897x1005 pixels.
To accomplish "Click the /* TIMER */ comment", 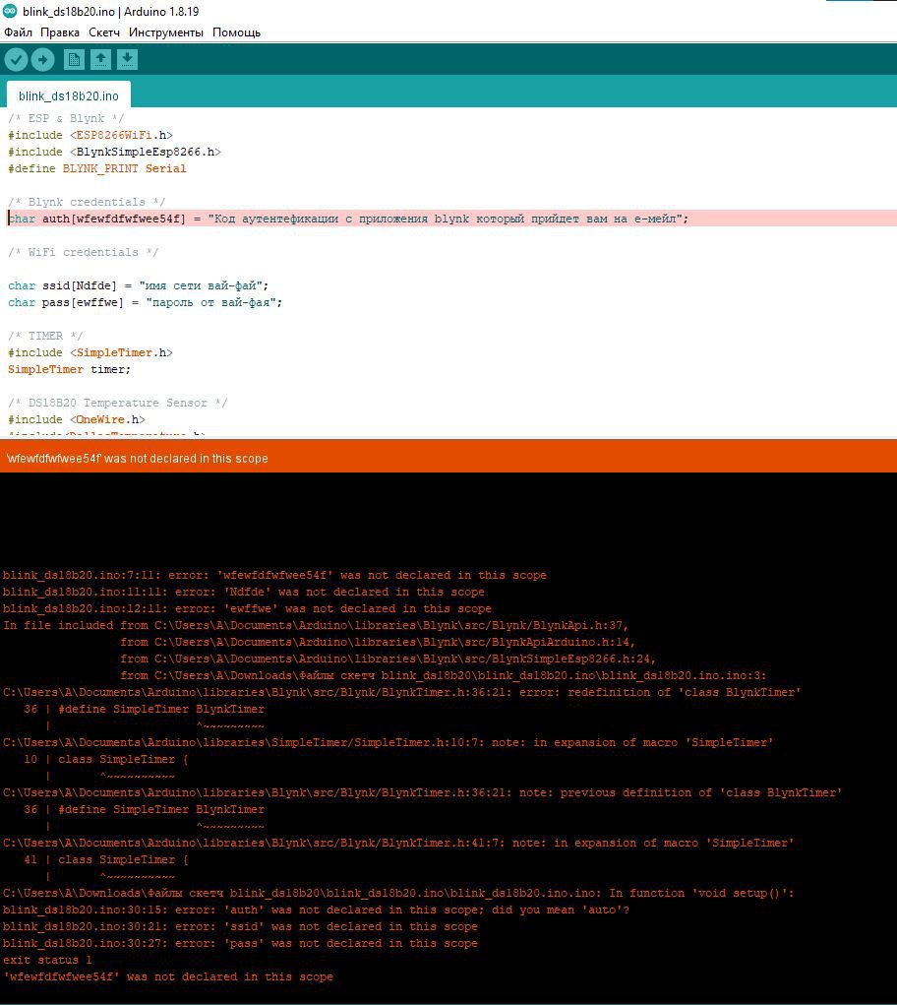I will pyautogui.click(x=45, y=336).
